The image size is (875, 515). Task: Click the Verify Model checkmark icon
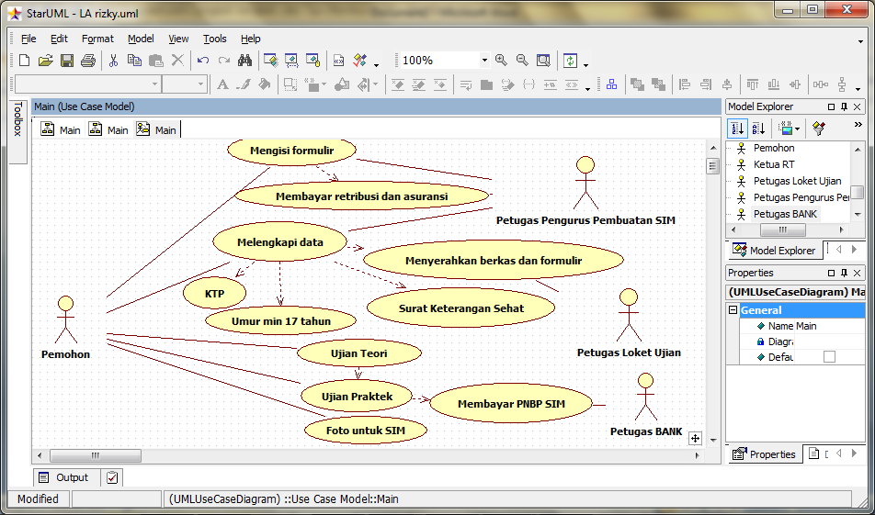pyautogui.click(x=359, y=61)
